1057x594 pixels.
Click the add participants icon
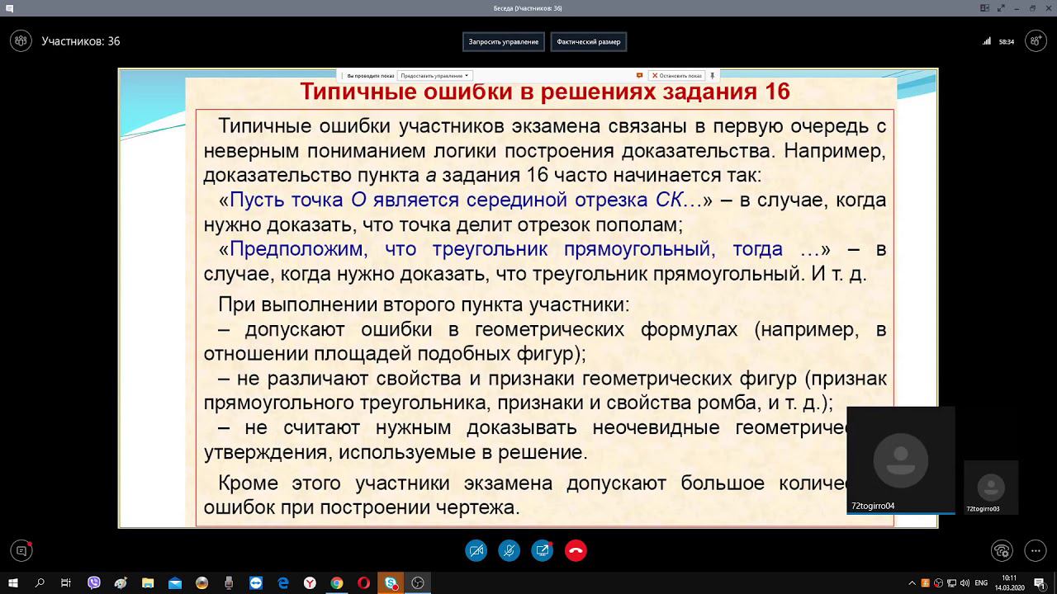pos(1036,40)
